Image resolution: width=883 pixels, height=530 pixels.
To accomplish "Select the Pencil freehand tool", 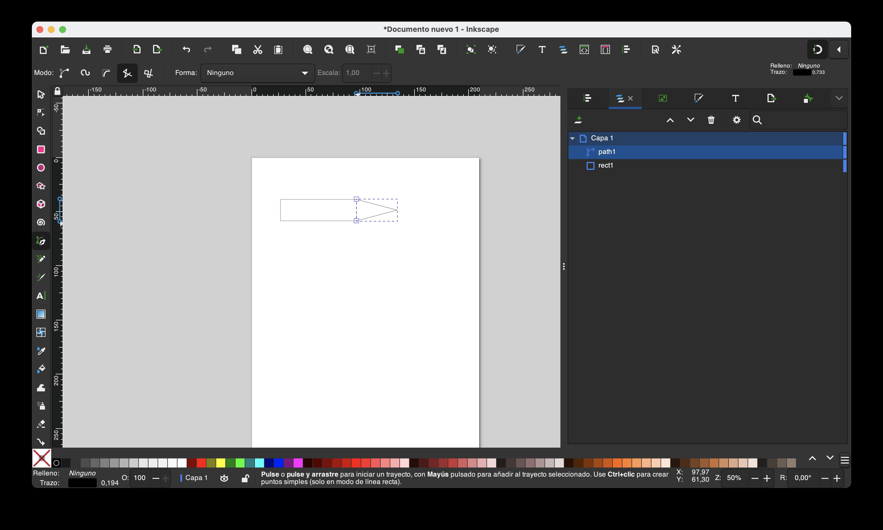I will click(41, 259).
